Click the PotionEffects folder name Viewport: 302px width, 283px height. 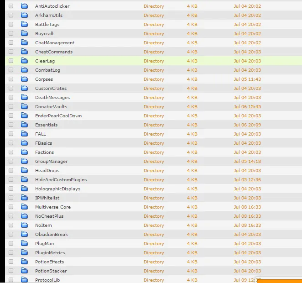[x=50, y=262]
